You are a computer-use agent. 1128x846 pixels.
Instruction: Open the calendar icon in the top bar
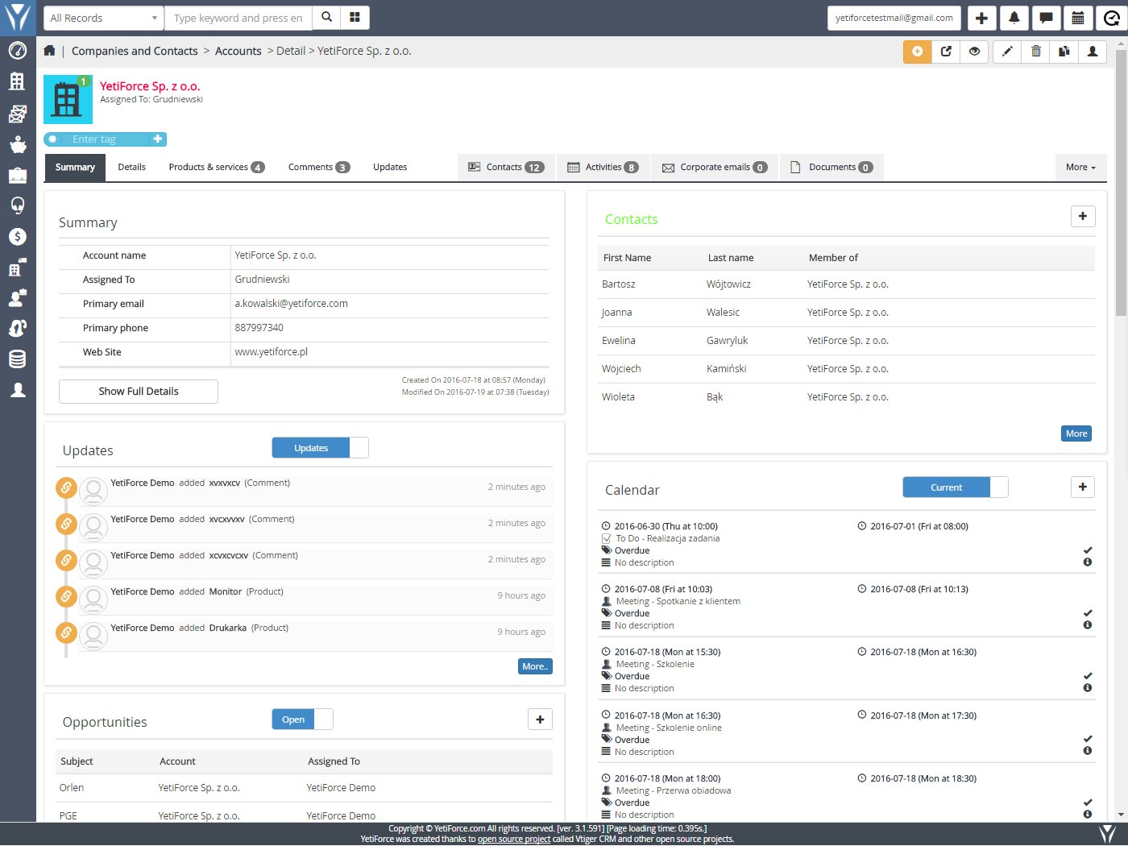(1078, 18)
